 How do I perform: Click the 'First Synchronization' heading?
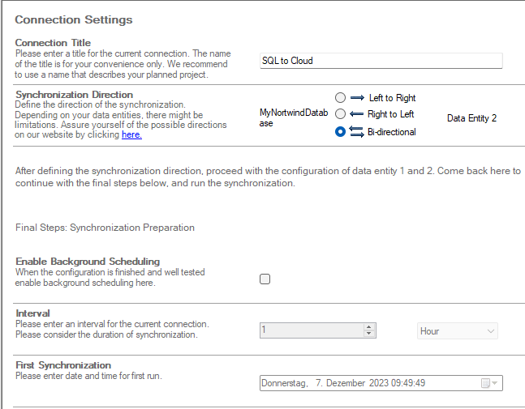click(x=63, y=365)
